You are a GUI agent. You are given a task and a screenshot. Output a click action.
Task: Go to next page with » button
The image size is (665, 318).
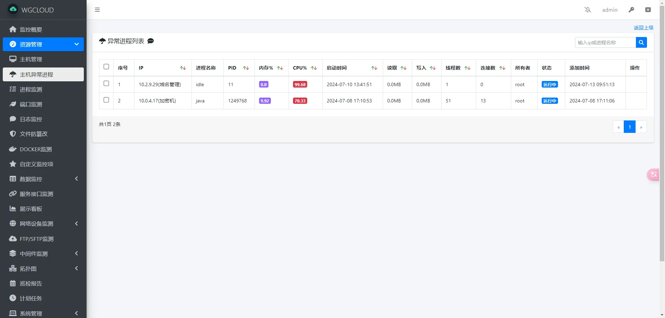pos(641,127)
